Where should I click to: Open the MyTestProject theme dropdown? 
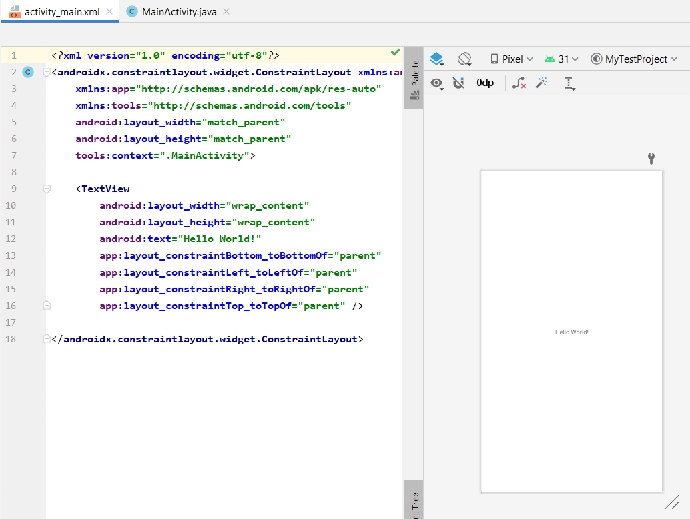(634, 59)
